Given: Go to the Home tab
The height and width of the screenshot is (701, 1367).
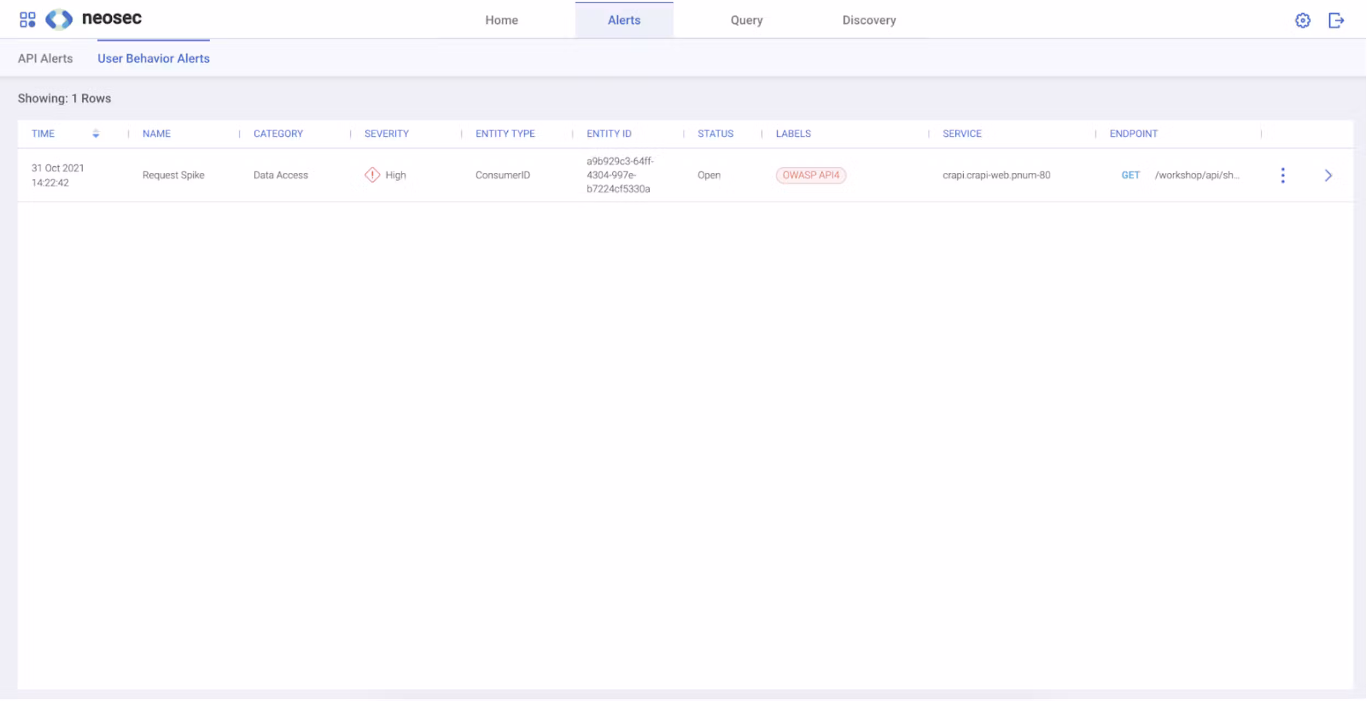Looking at the screenshot, I should click(x=502, y=20).
